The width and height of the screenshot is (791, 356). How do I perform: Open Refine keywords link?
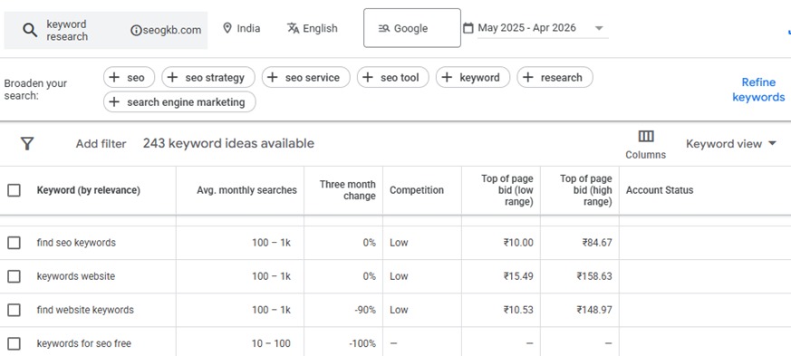pyautogui.click(x=758, y=90)
